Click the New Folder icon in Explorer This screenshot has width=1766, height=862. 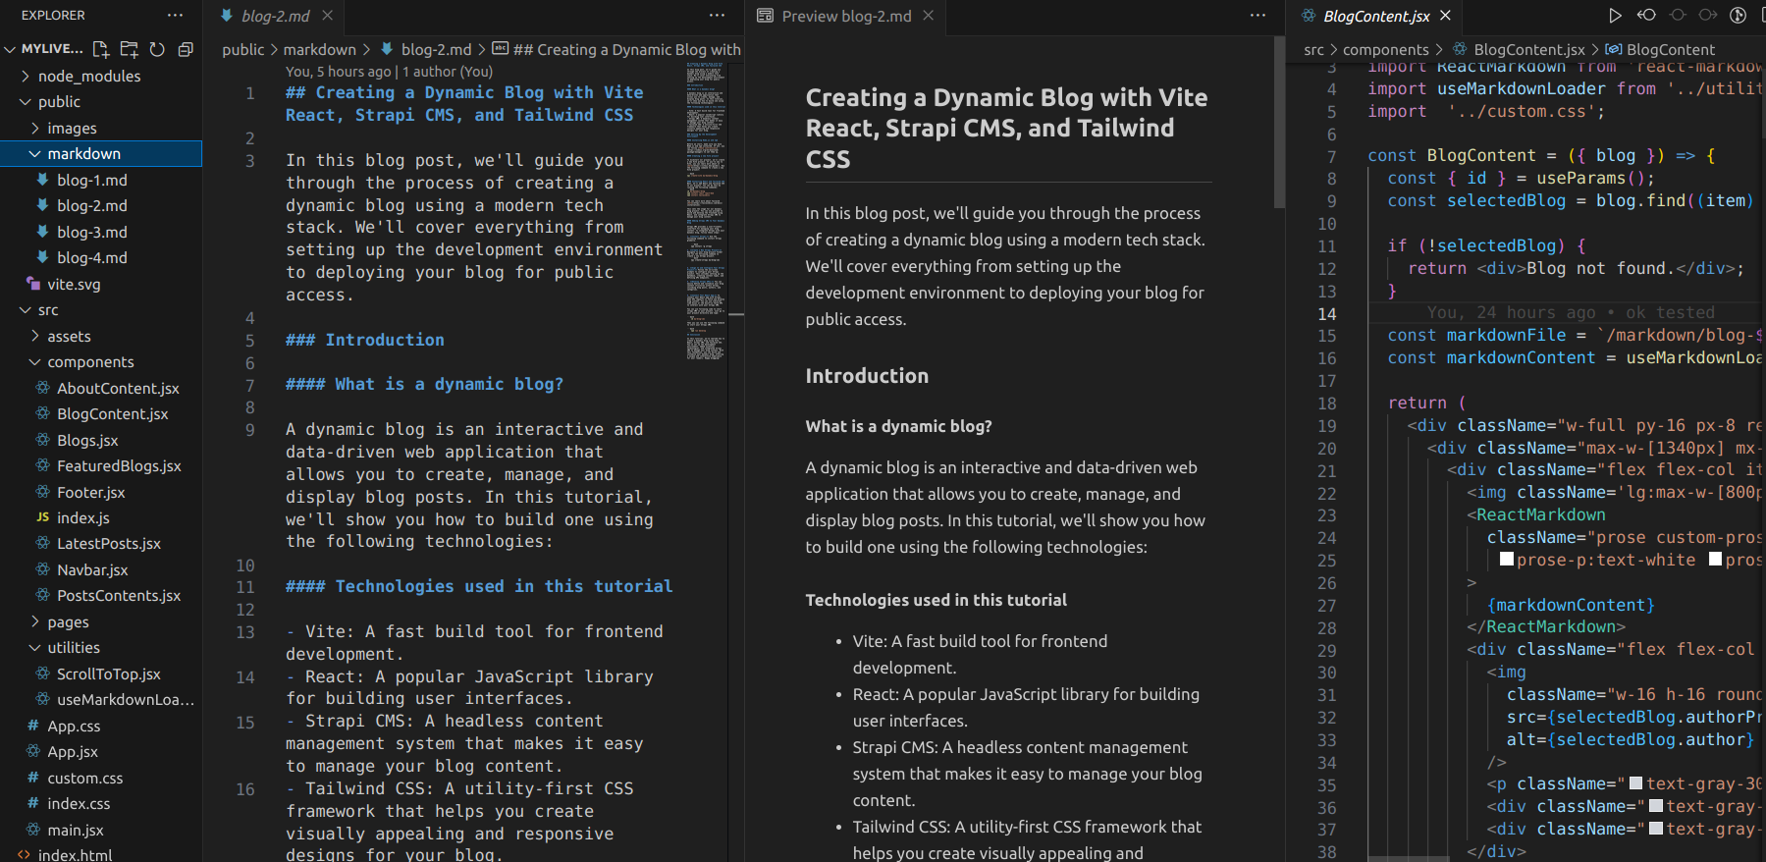tap(129, 49)
